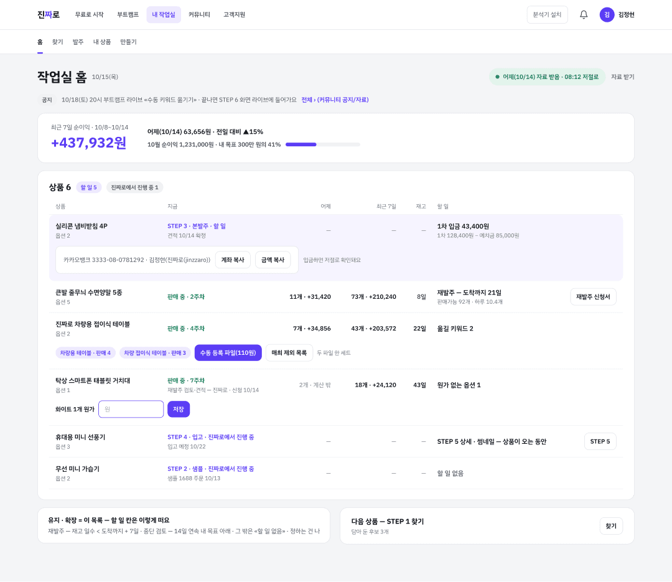Open the notifications bell icon
This screenshot has height=582, width=672.
coord(583,14)
